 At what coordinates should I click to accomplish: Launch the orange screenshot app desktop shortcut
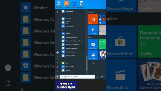[x=66, y=4]
